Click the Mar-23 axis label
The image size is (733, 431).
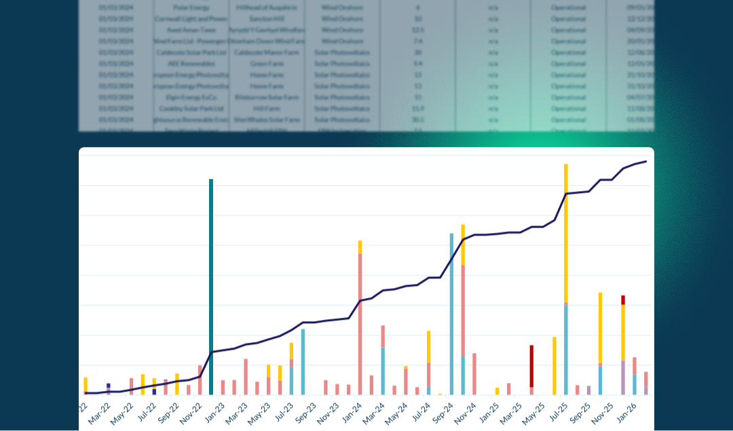pyautogui.click(x=237, y=413)
